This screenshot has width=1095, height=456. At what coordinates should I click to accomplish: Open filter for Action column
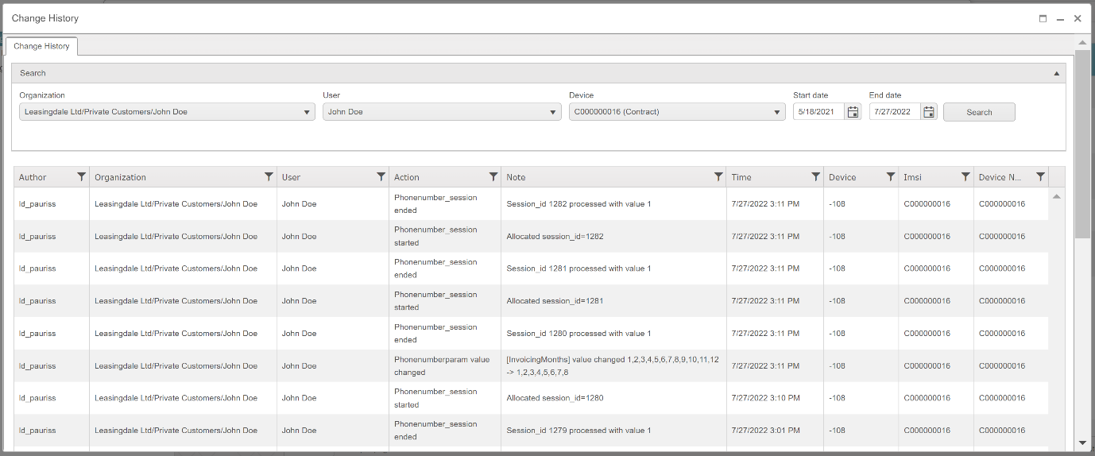[x=493, y=177]
